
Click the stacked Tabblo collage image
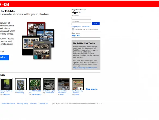coord(38,41)
